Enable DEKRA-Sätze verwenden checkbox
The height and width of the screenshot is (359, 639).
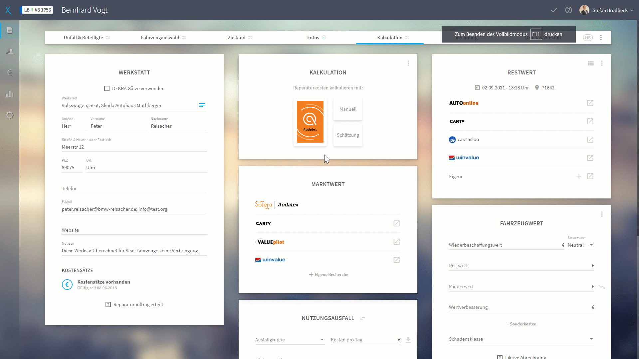click(x=107, y=88)
